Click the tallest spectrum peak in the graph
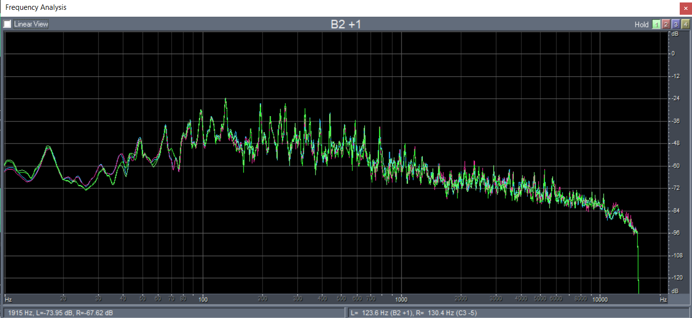Viewport: 692px width, 318px height. click(226, 100)
